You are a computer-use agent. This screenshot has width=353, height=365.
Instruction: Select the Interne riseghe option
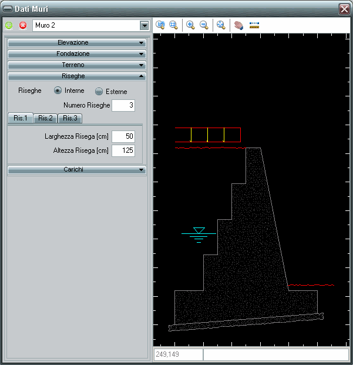coord(58,91)
